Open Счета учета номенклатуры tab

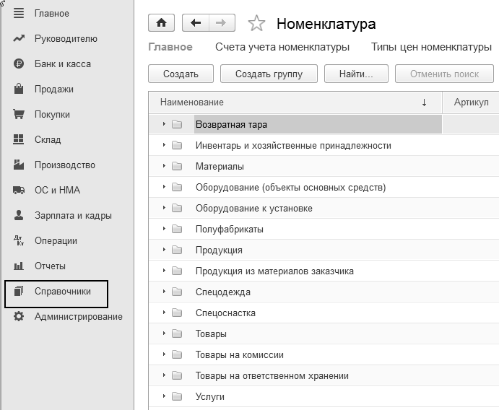tap(282, 48)
